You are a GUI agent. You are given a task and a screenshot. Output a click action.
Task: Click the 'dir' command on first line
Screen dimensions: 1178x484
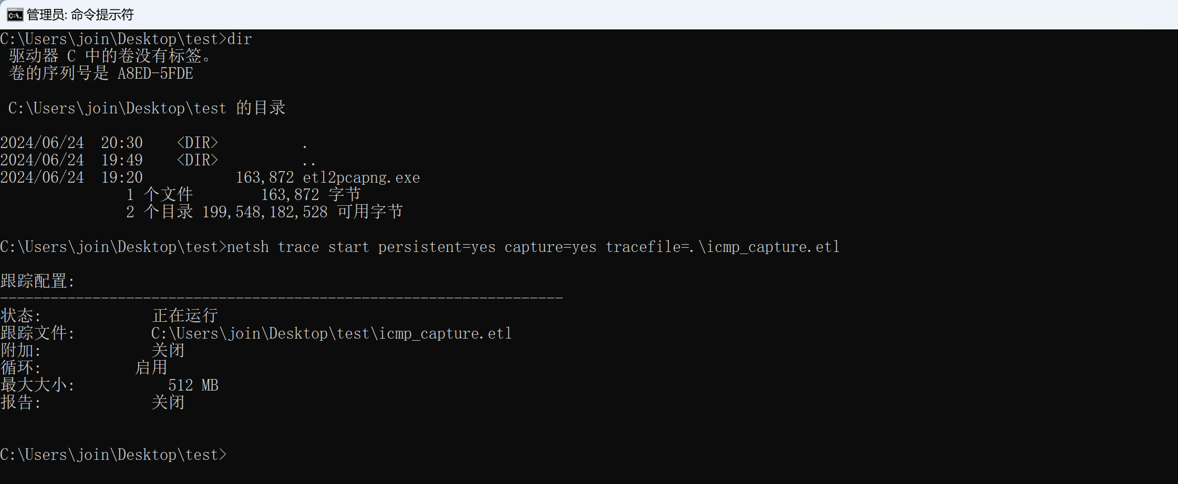click(240, 39)
